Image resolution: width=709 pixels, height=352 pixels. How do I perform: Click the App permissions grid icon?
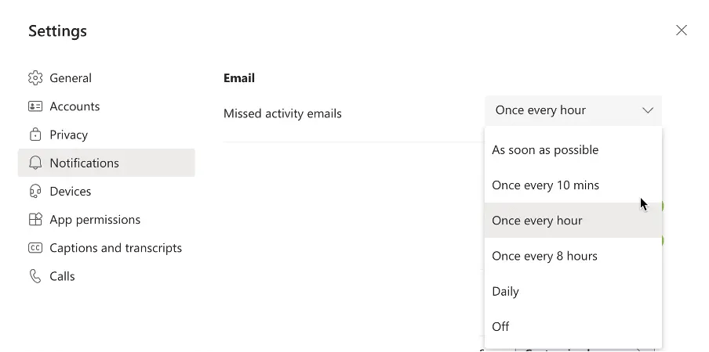coord(35,220)
